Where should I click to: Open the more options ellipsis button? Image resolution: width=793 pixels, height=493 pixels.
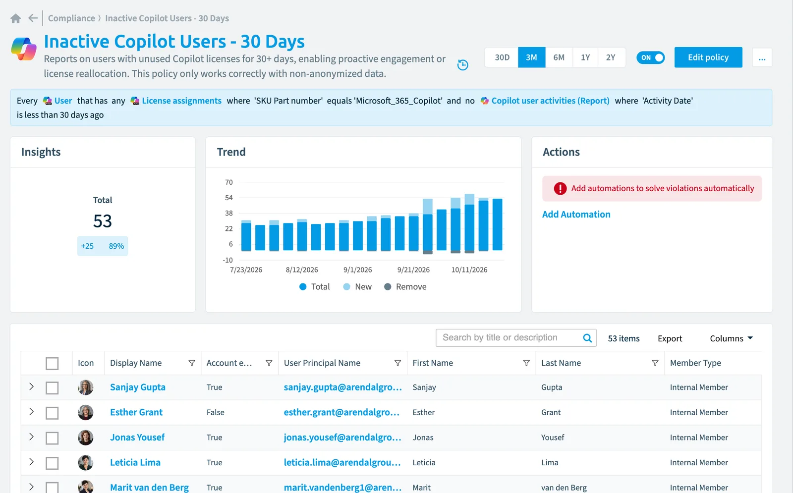[x=762, y=57]
